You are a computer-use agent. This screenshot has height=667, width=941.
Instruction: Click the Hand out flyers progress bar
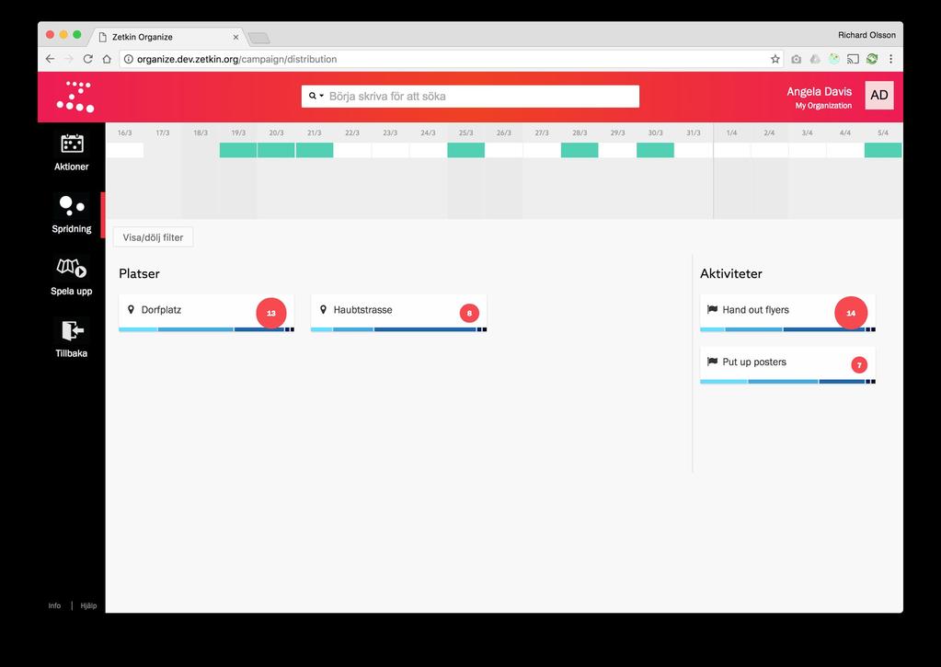click(x=787, y=329)
